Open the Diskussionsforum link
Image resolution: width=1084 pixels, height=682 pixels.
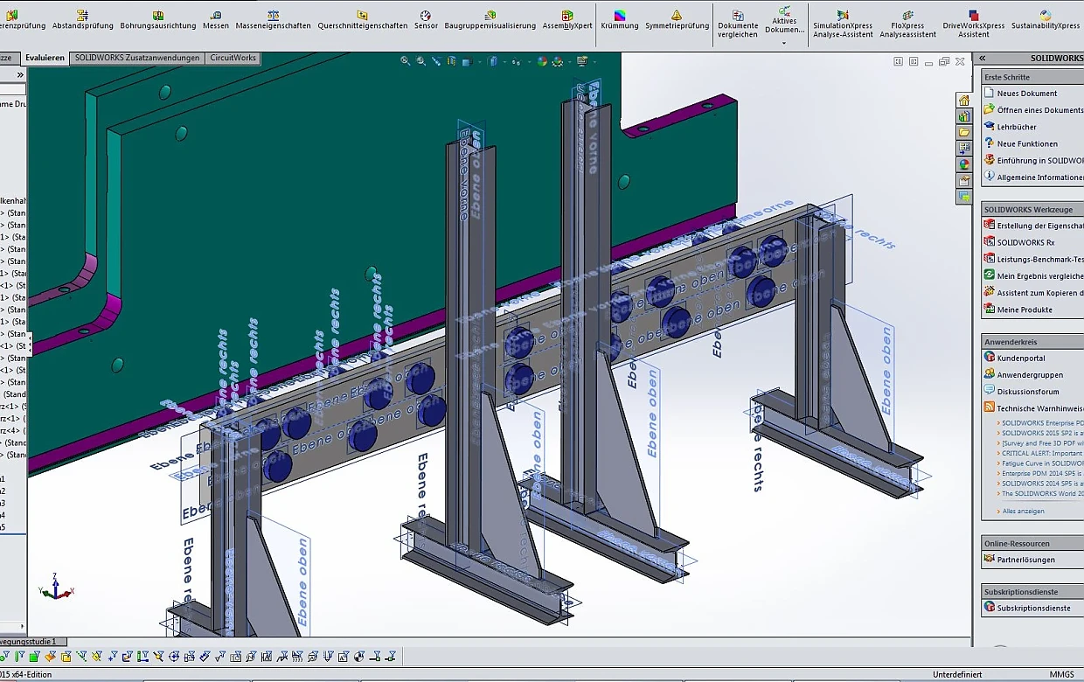click(x=1027, y=392)
